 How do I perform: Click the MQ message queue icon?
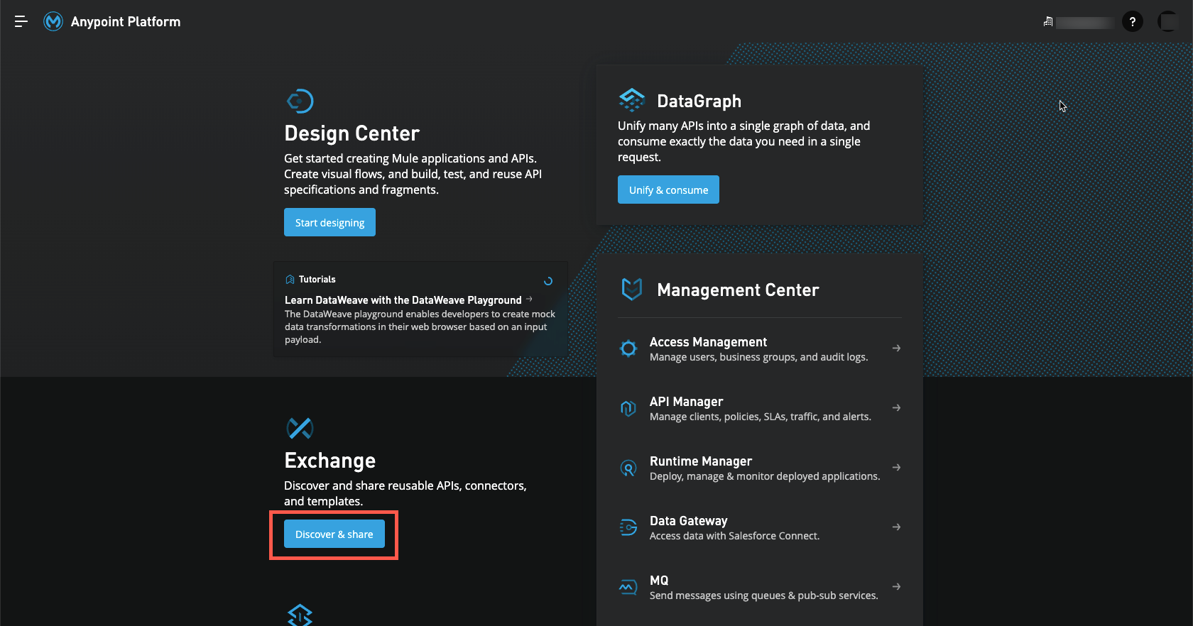click(628, 587)
